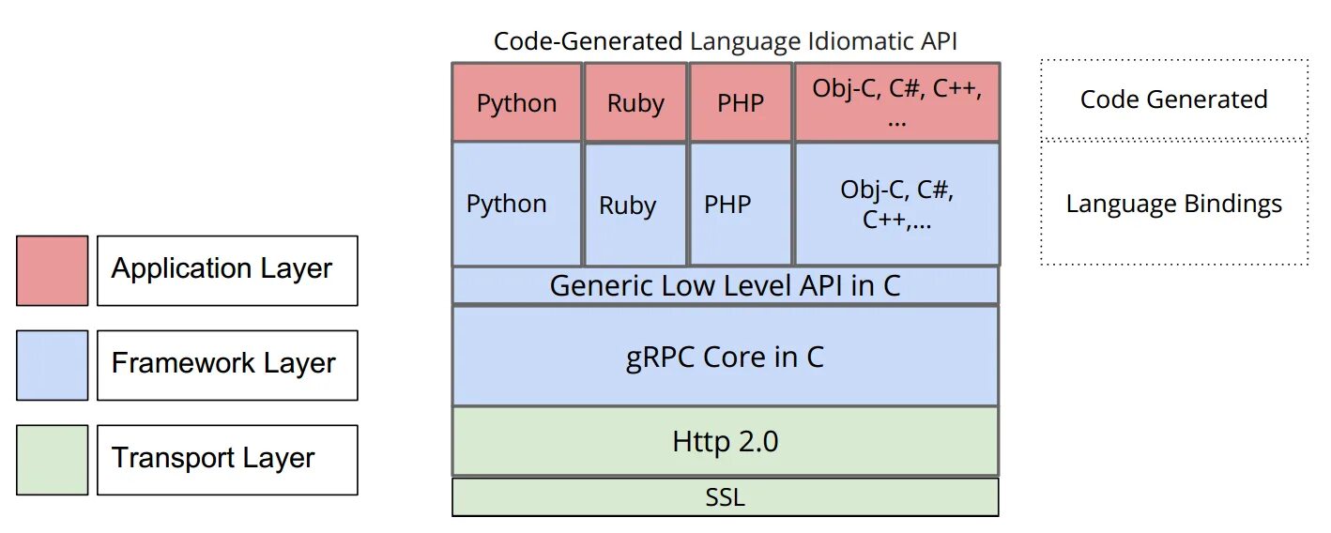The image size is (1331, 533).
Task: Click the Code Generated dotted box
Action: (x=1173, y=99)
